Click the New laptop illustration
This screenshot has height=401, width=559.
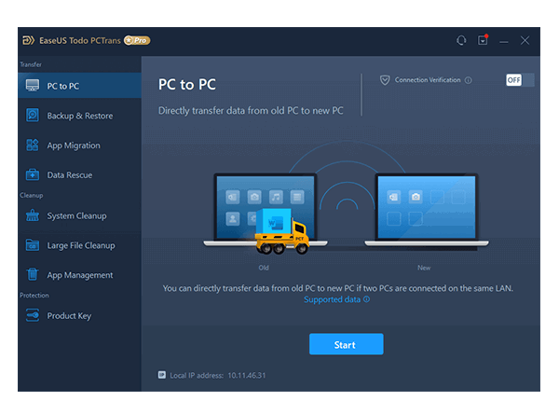coord(427,210)
